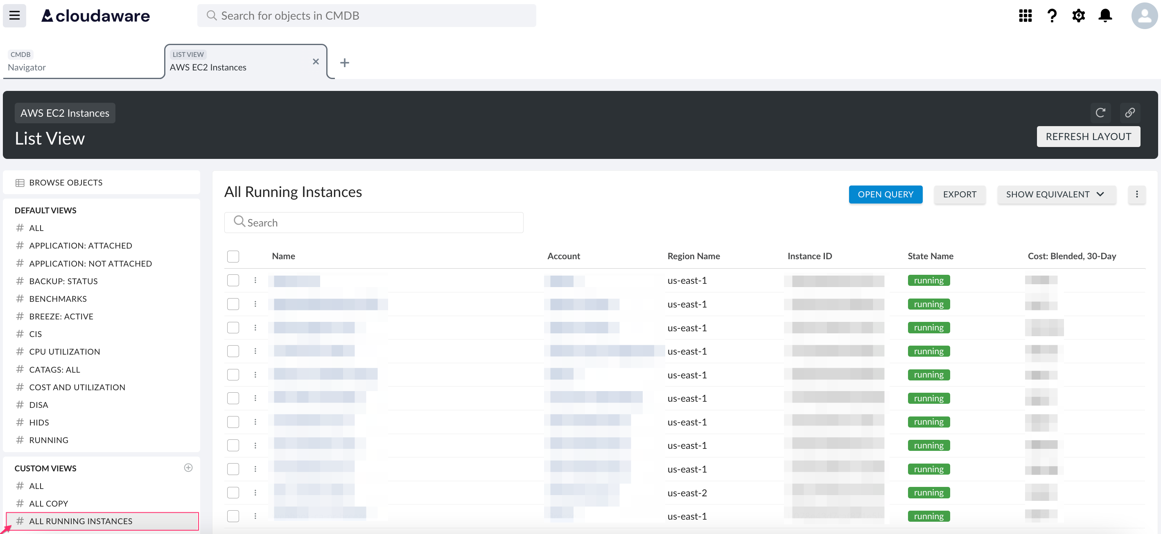Select the Application: Attached view

click(x=81, y=245)
